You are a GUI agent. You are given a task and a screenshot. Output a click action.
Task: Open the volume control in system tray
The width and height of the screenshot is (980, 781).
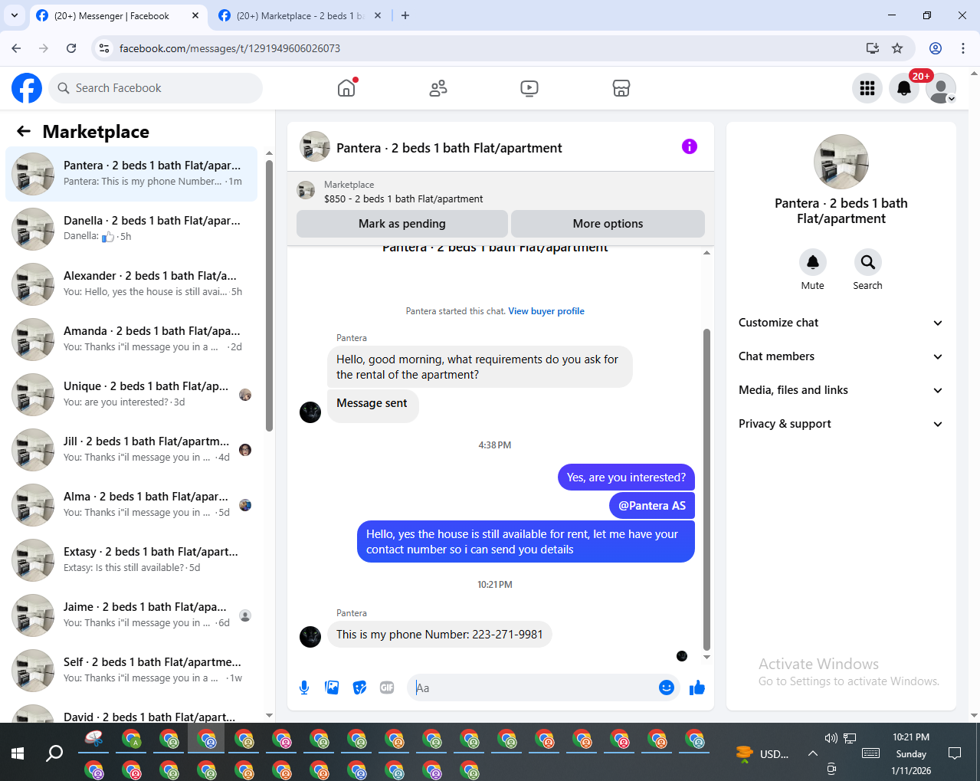pyautogui.click(x=831, y=738)
